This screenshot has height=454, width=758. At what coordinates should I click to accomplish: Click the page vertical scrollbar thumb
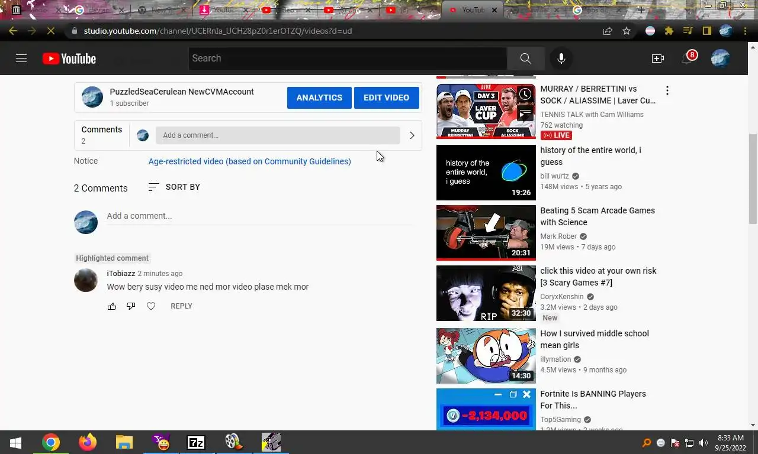(753, 179)
